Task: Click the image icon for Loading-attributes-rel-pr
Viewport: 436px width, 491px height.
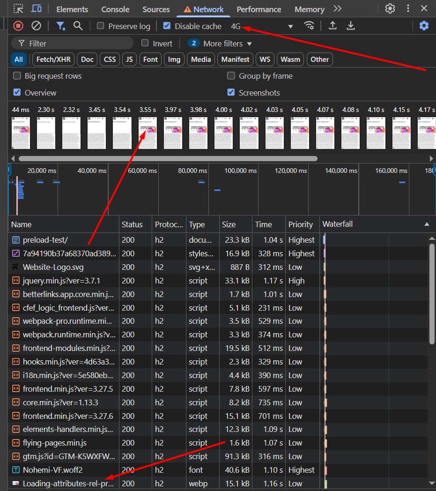Action: 15,484
